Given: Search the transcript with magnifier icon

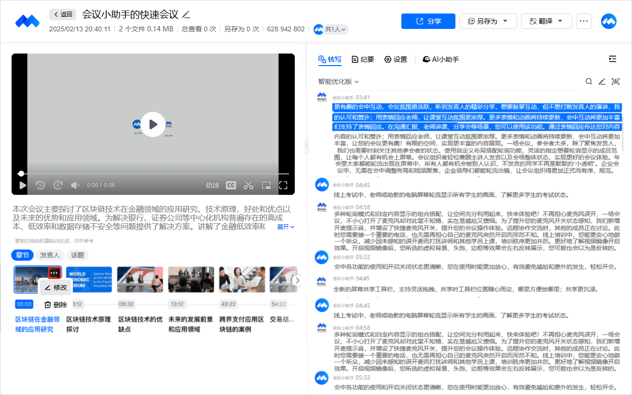Looking at the screenshot, I should 589,82.
